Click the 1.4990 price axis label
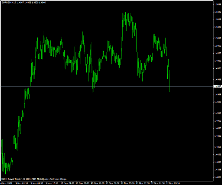This screenshot has width=222, height=185. (218, 53)
